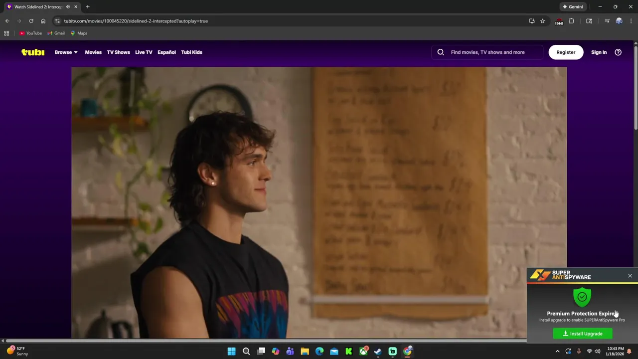
Task: Go to TV Shows section
Action: pos(118,52)
